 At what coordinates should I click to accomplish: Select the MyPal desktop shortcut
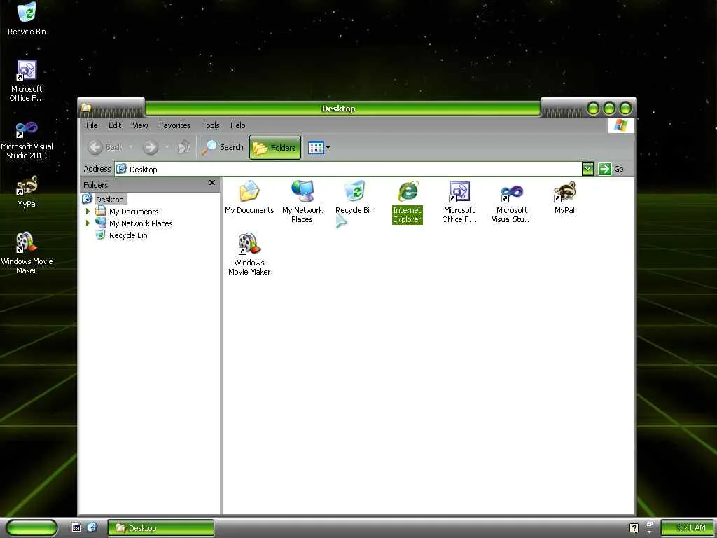(27, 192)
